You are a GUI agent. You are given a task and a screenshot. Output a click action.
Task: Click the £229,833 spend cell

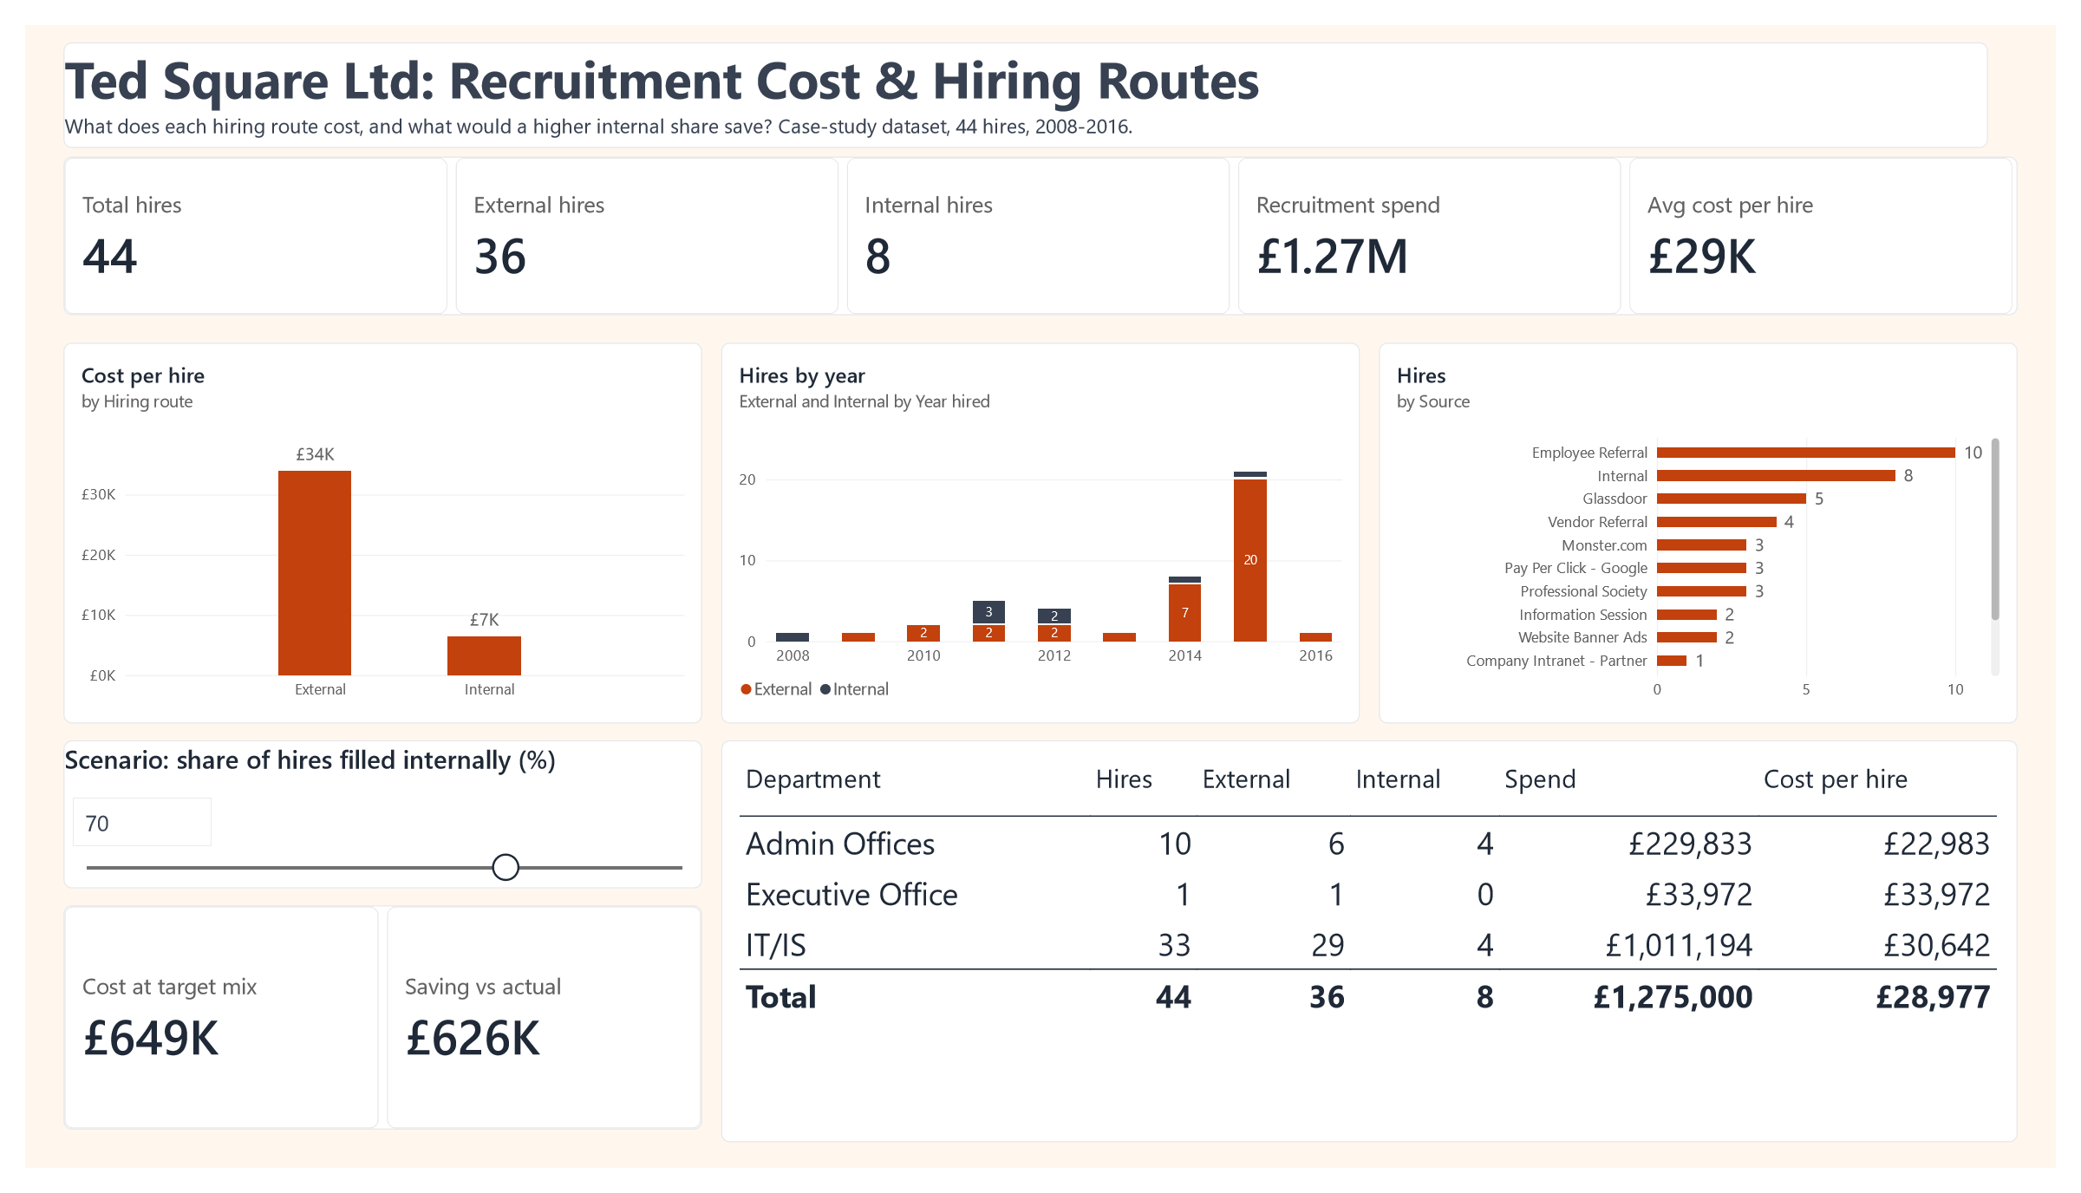(x=1690, y=844)
